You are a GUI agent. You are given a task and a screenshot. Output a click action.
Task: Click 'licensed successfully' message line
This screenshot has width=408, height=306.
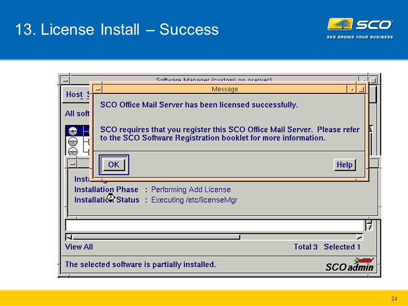pos(199,105)
